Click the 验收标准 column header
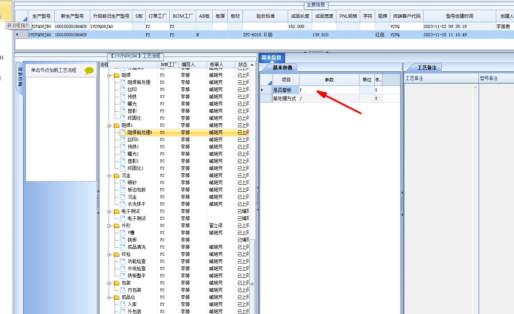The width and height of the screenshot is (514, 314). [x=265, y=16]
